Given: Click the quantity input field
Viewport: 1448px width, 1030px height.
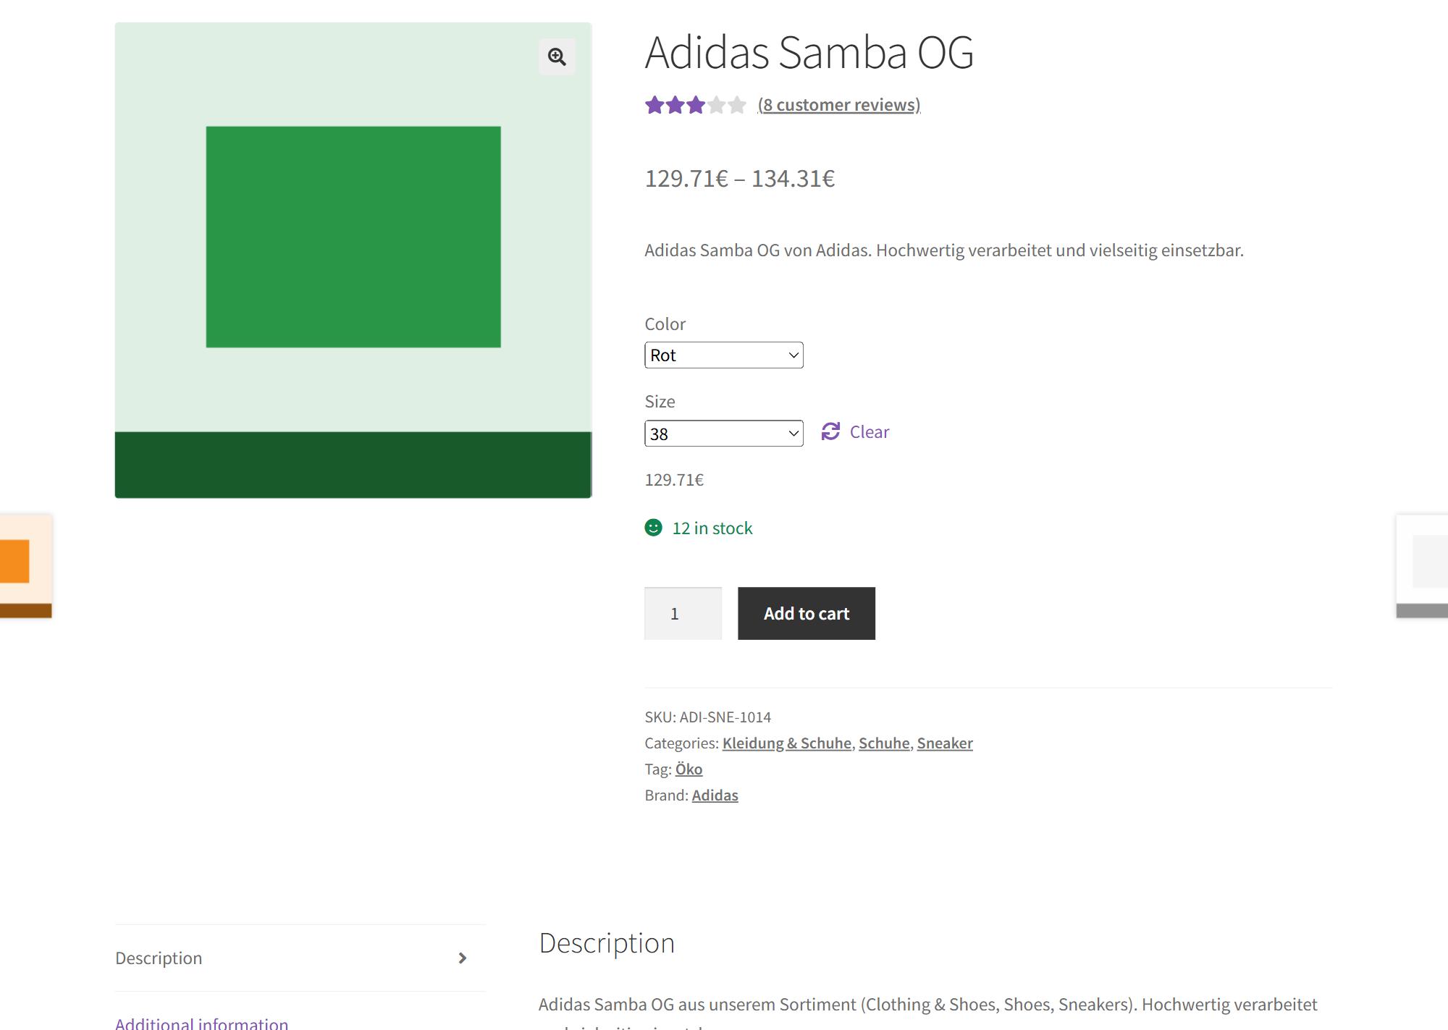Looking at the screenshot, I should click(x=683, y=613).
